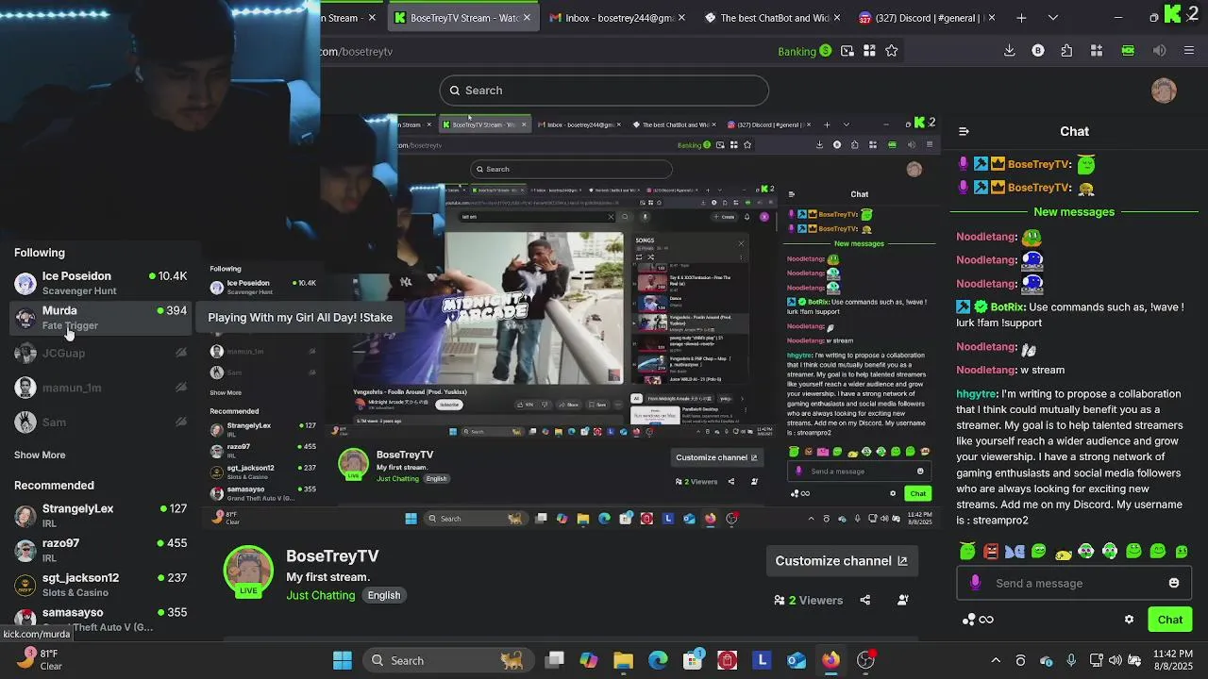Open the browser downloads icon
The width and height of the screenshot is (1208, 679).
(1009, 51)
